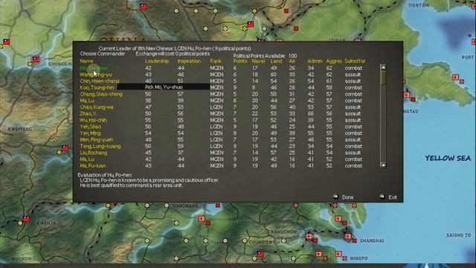Click the Chinese flag icon at Kweilin

[x=26, y=218]
